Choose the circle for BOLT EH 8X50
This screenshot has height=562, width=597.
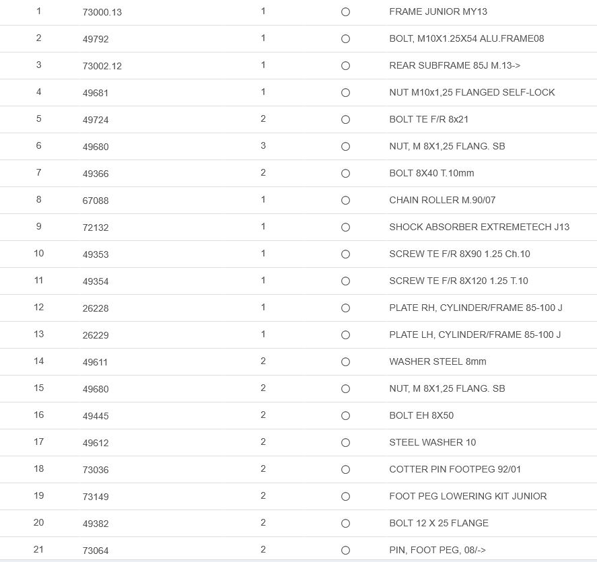345,416
